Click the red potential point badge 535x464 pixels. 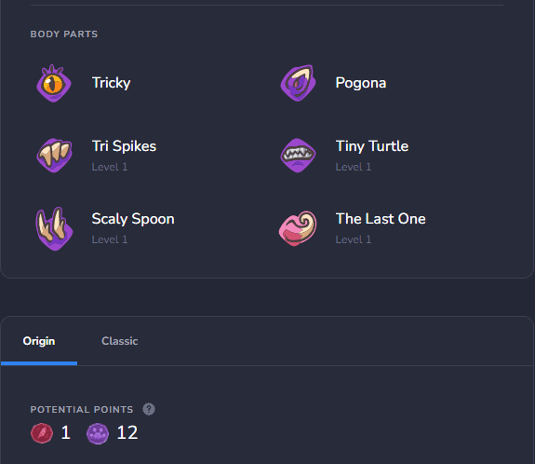(x=42, y=433)
